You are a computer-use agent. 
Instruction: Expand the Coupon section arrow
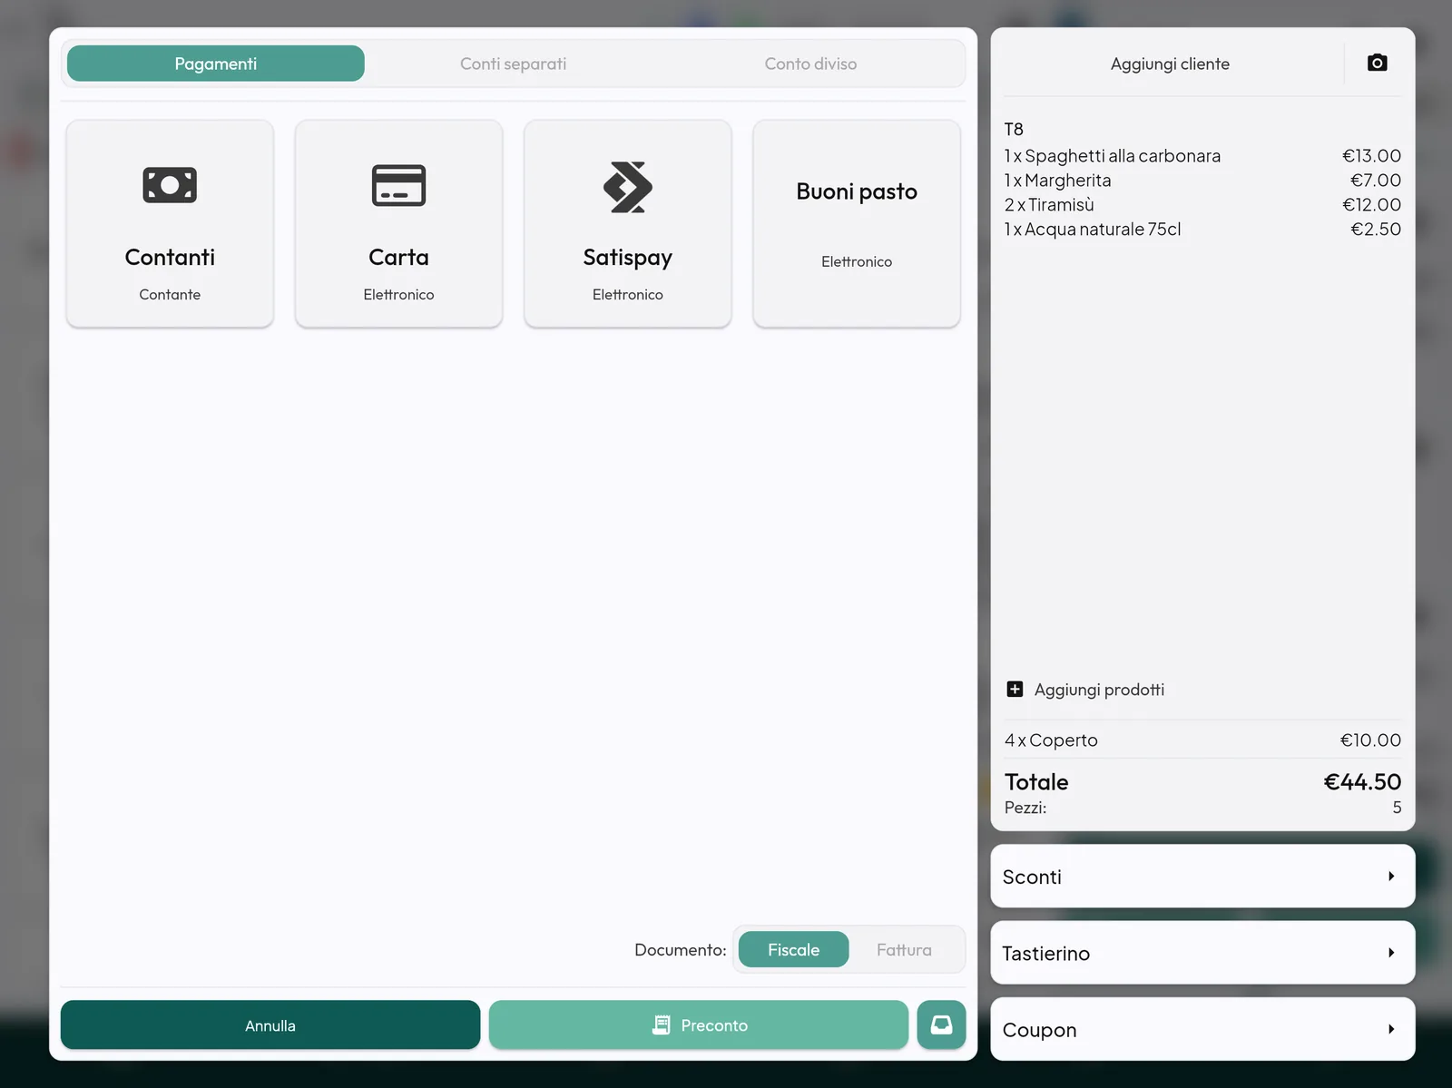pos(1391,1029)
